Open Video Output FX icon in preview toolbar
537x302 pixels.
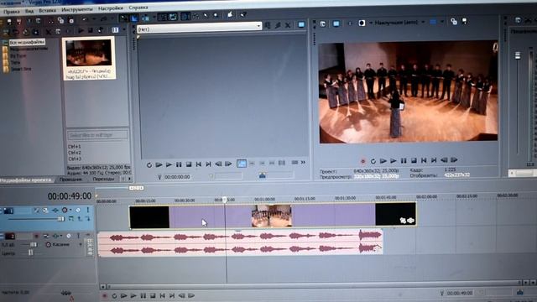point(349,23)
